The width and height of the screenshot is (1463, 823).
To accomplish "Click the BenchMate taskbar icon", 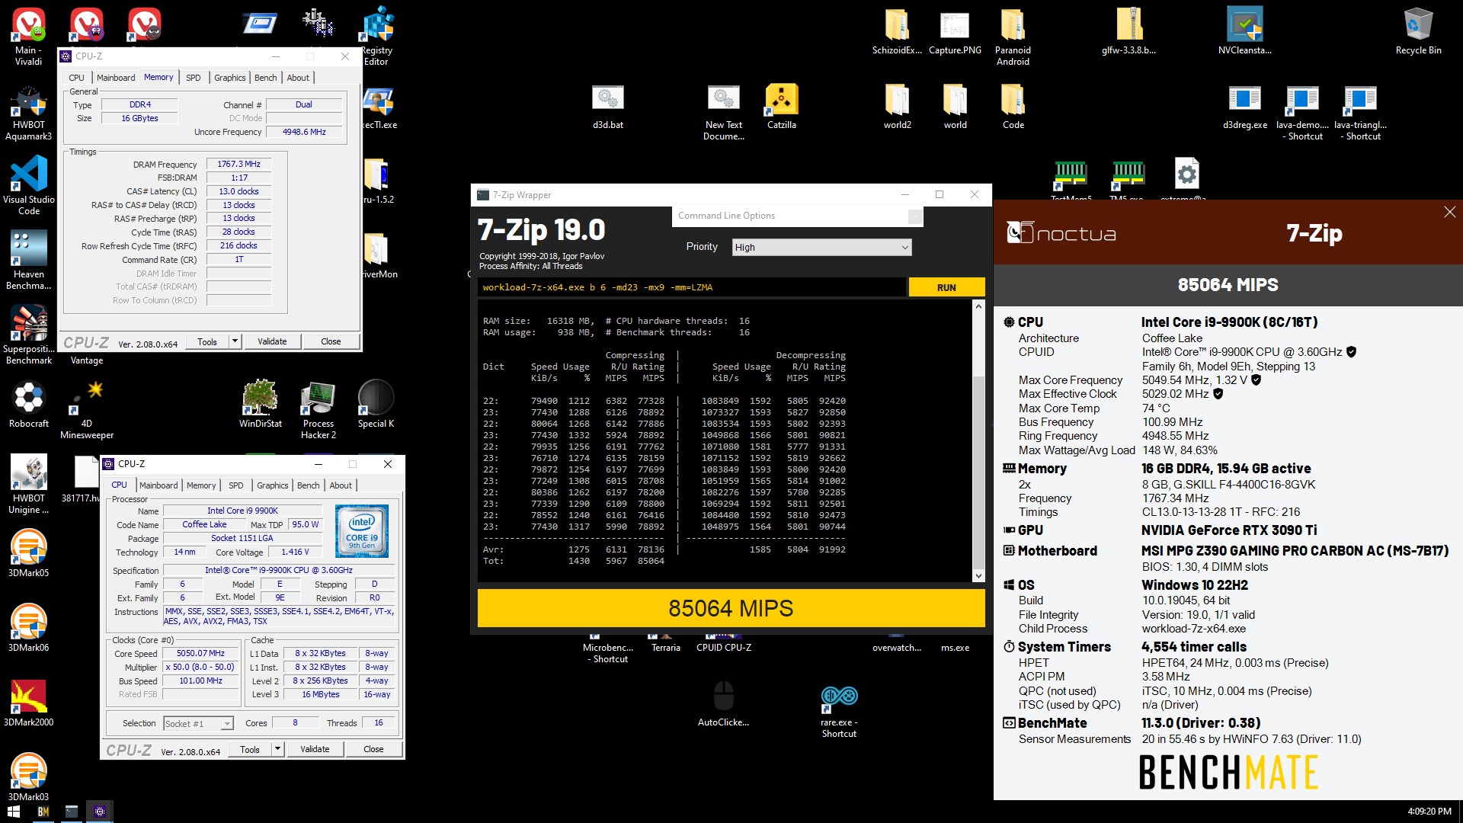I will click(x=43, y=812).
